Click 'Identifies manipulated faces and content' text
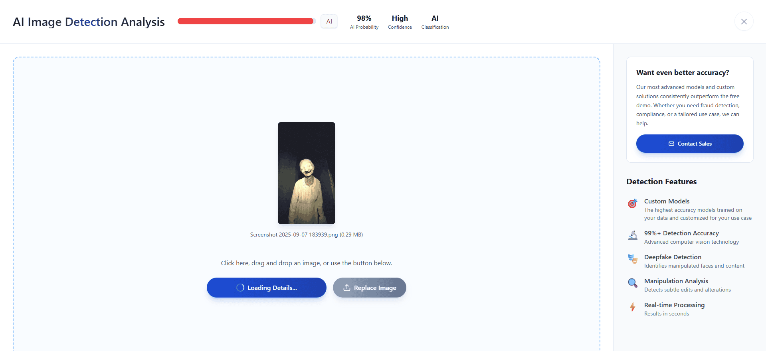The image size is (766, 351). click(694, 266)
